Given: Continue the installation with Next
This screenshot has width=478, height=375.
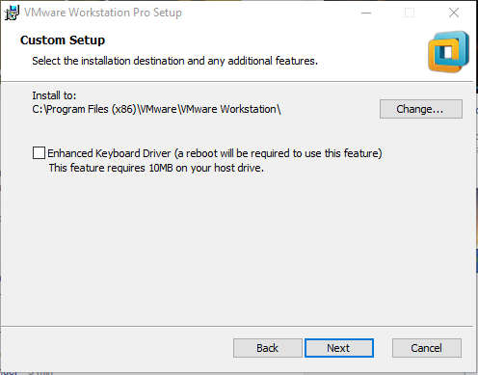Looking at the screenshot, I should pos(339,348).
